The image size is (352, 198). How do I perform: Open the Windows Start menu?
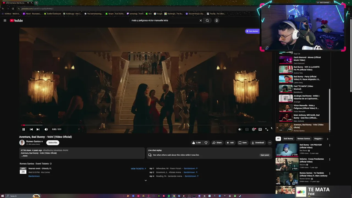pyautogui.click(x=2, y=196)
